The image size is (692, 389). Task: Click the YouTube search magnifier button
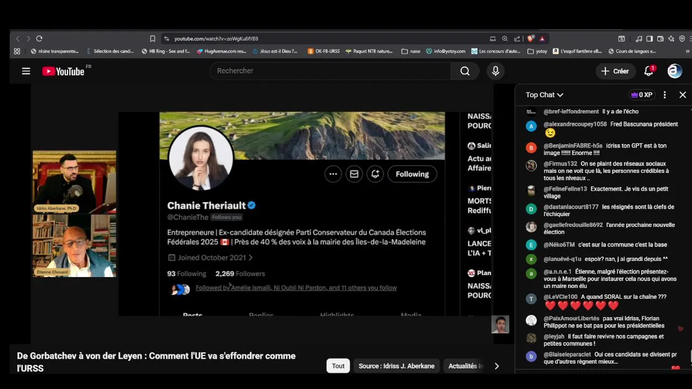(x=465, y=71)
